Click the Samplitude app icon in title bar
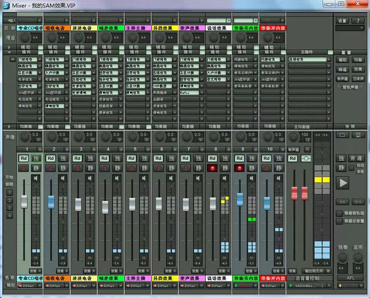Screen dimensions: 370x298 pyautogui.click(x=6, y=5)
